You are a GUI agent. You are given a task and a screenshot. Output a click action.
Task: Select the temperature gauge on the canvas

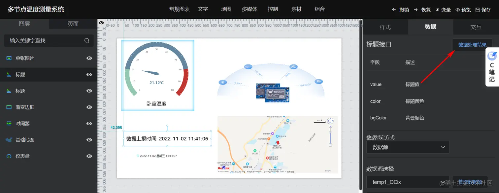156,69
